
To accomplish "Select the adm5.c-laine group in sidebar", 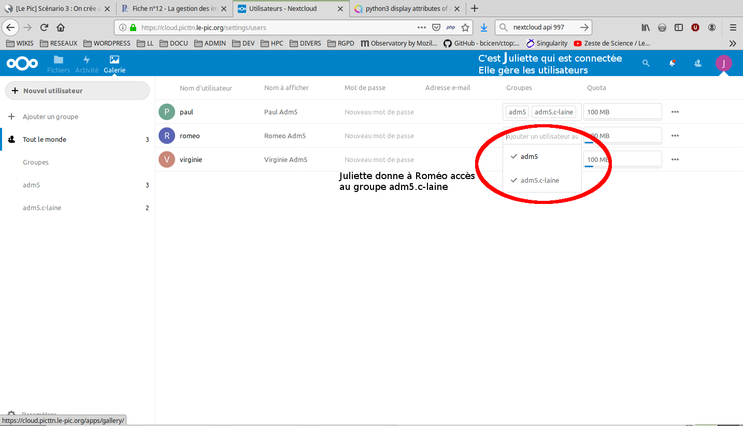I will pos(78,208).
